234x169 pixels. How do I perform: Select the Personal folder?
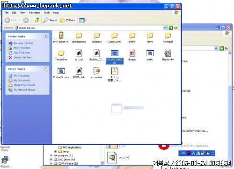[168, 37]
